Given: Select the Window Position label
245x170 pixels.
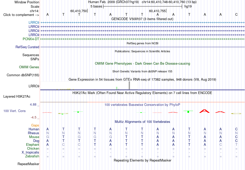Looking at the screenshot, I should tap(27, 2).
